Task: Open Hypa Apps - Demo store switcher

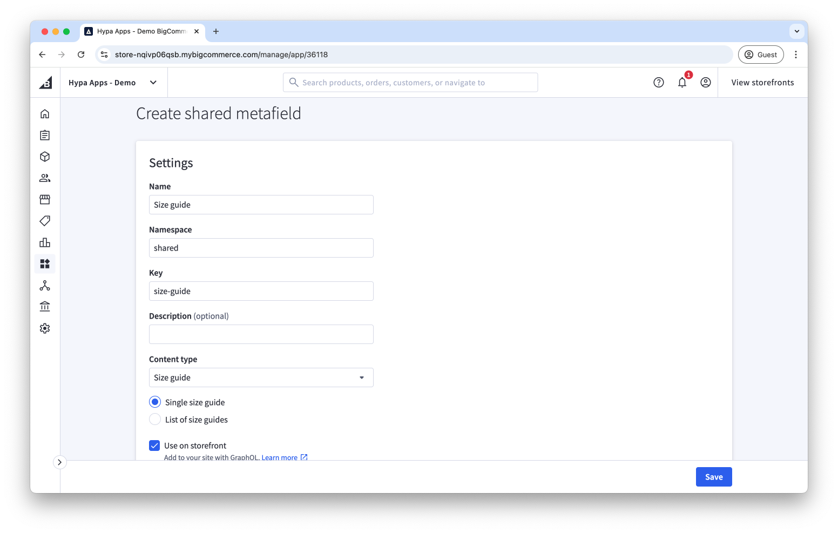Action: pos(113,83)
